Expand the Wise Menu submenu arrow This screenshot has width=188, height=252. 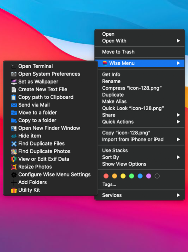click(x=178, y=63)
